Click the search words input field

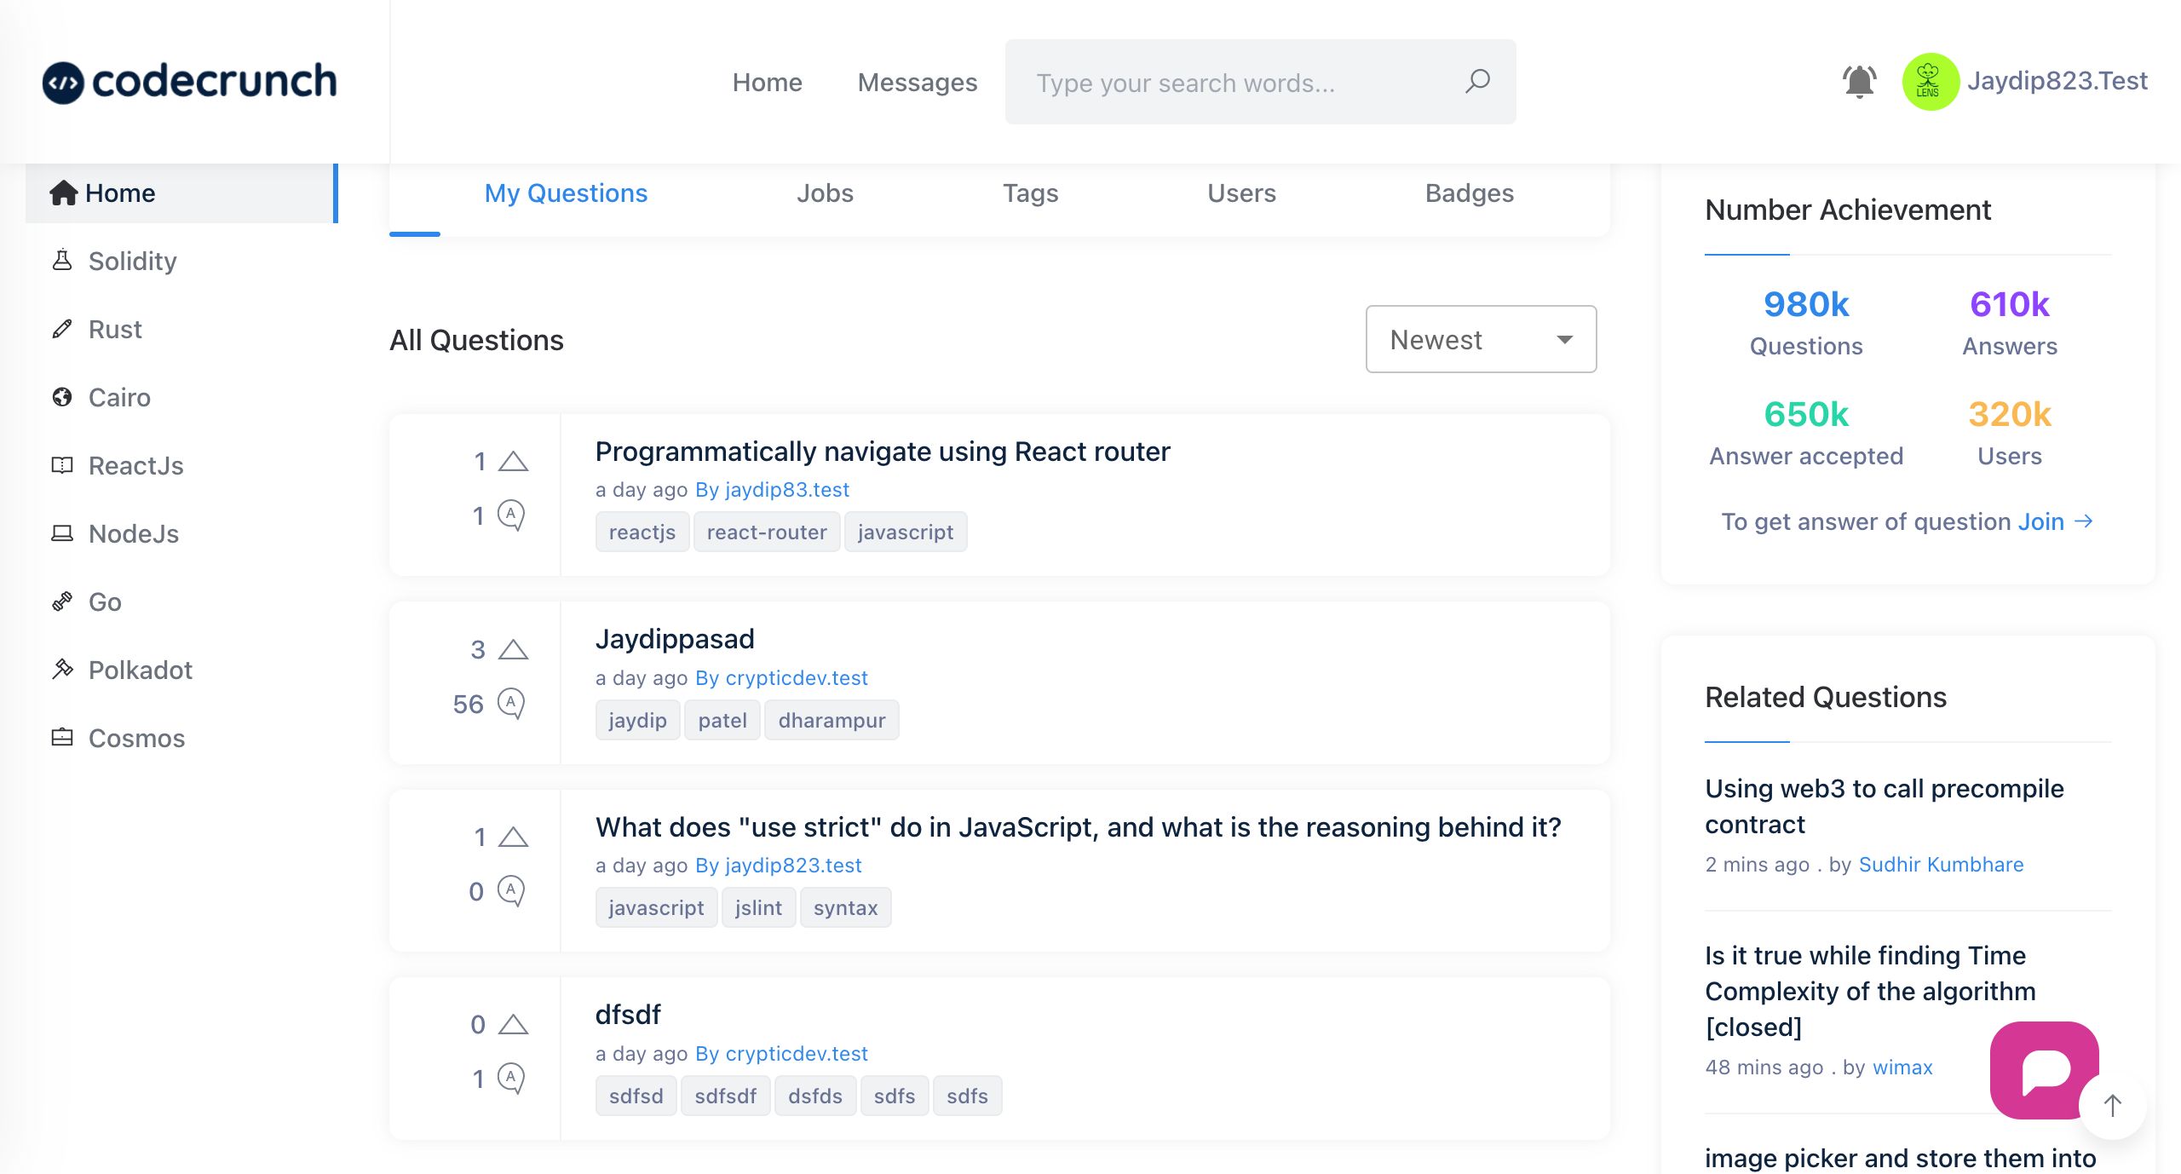1261,82
